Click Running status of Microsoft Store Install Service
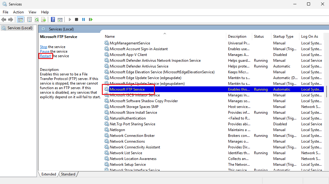The width and height of the screenshot is (329, 184). pos(261,113)
